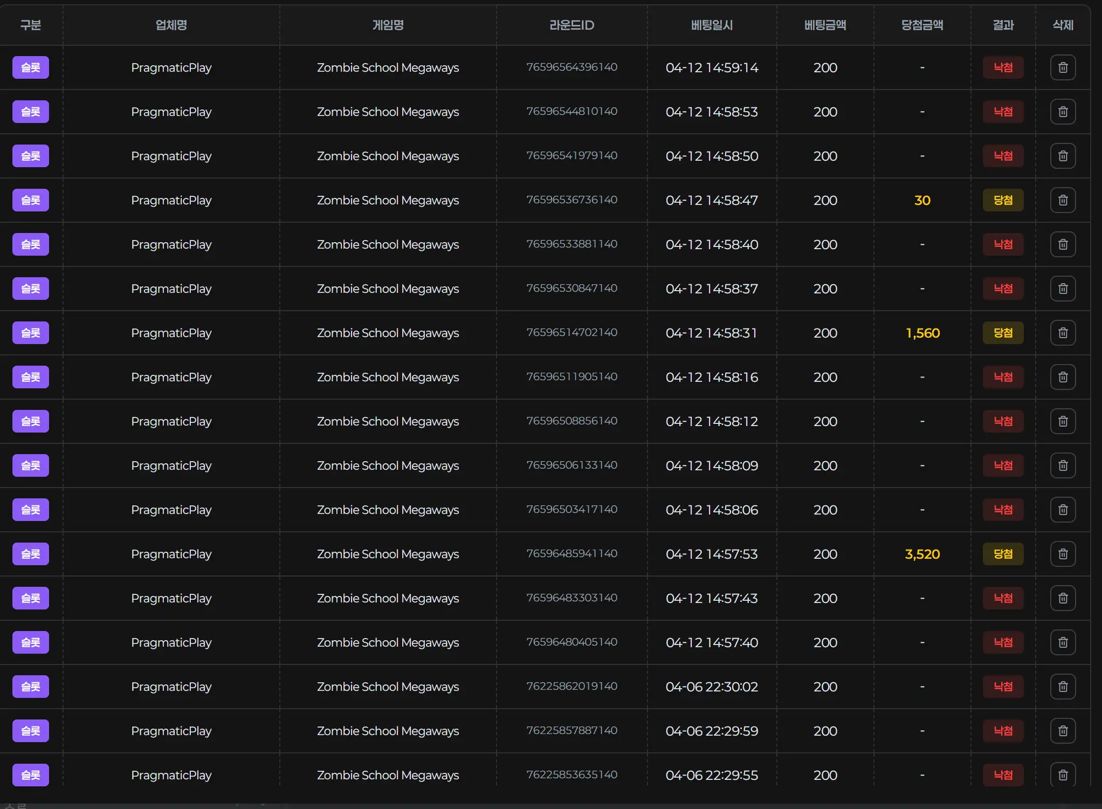The image size is (1102, 809).
Task: Select the 당첨 badge beside 3,520
Action: tap(1003, 554)
